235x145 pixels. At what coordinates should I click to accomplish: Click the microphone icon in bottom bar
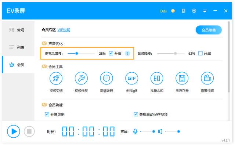click(x=135, y=131)
